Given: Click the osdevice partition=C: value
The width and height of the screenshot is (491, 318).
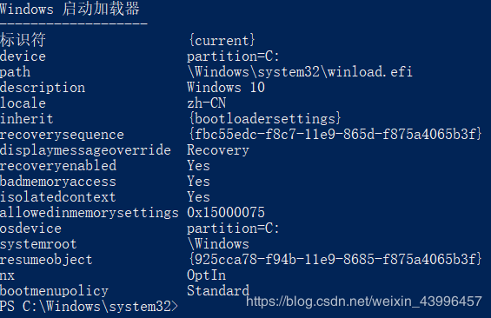Looking at the screenshot, I should point(233,229).
